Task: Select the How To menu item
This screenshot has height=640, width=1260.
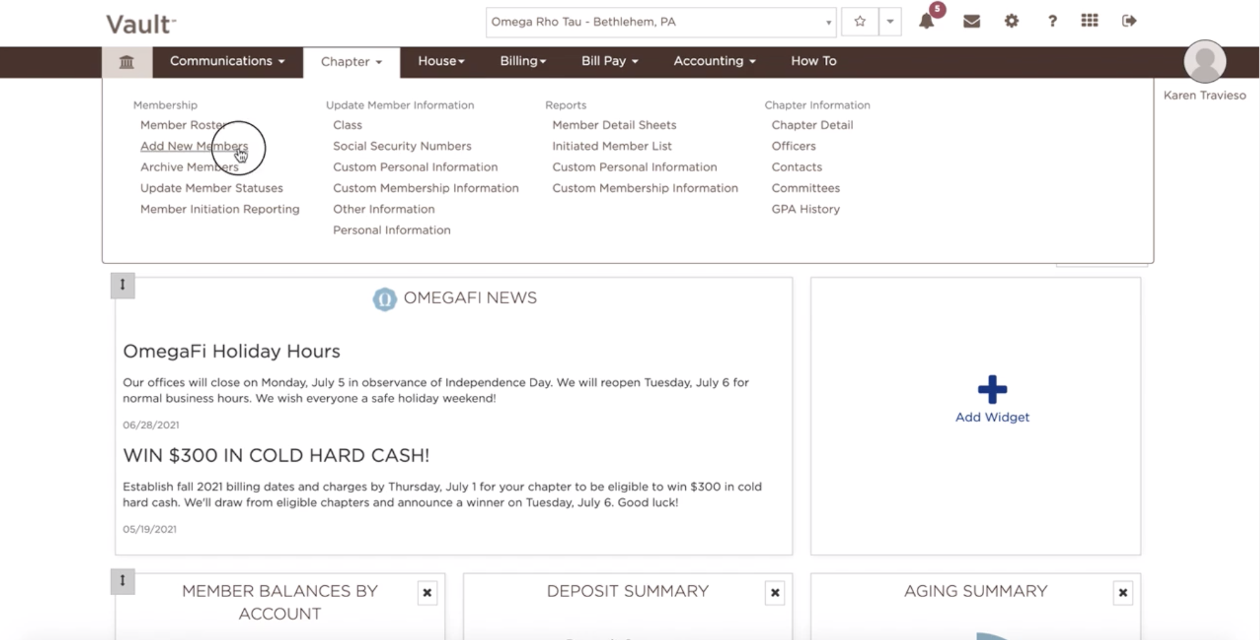Action: (x=813, y=61)
